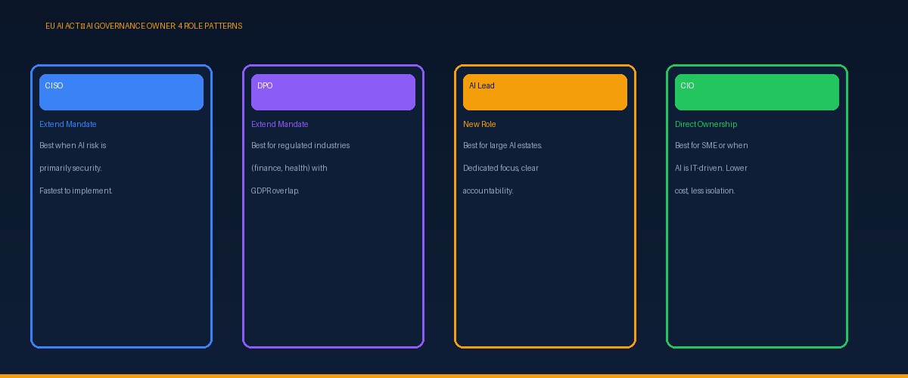Click the line 'accountability.'
The width and height of the screenshot is (908, 378).
point(488,191)
